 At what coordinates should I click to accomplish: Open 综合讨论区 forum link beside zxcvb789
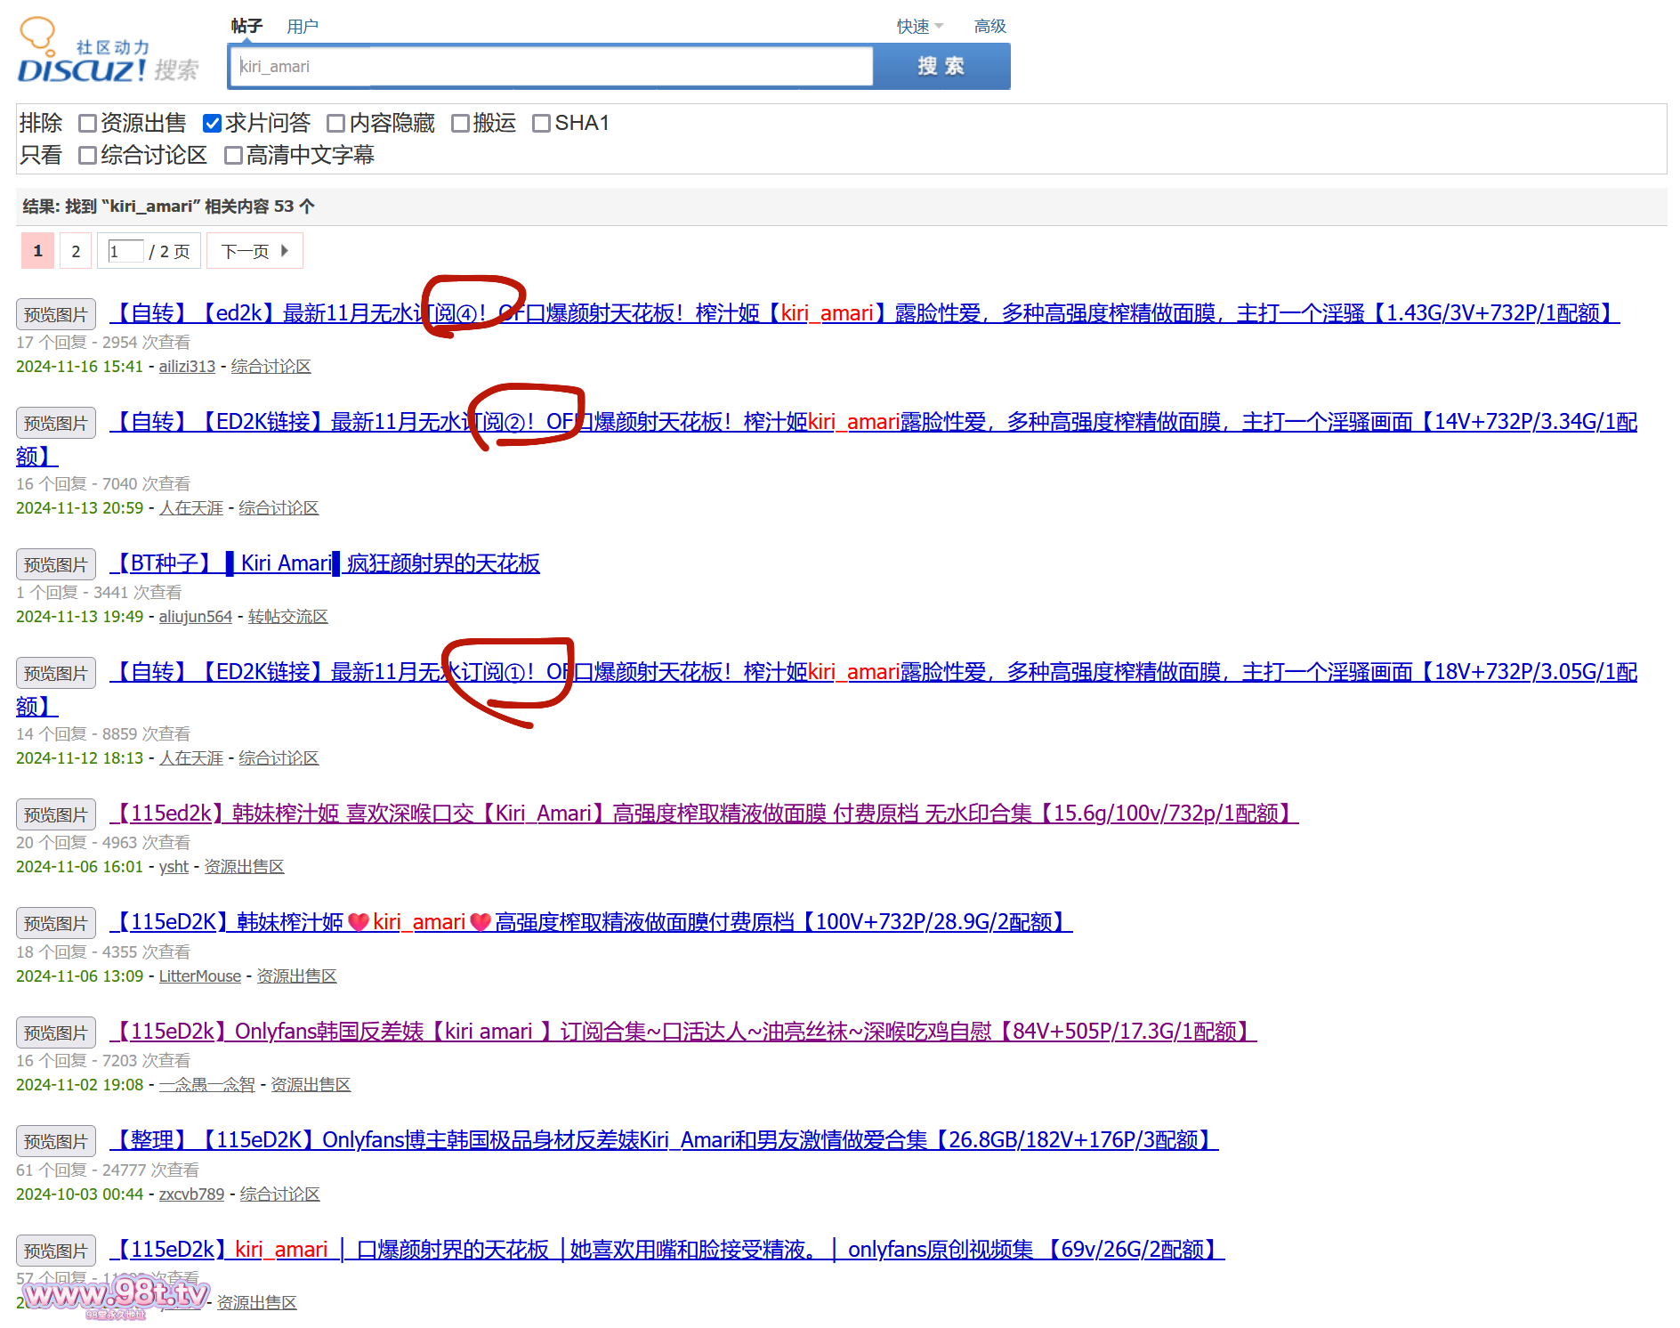[280, 1194]
